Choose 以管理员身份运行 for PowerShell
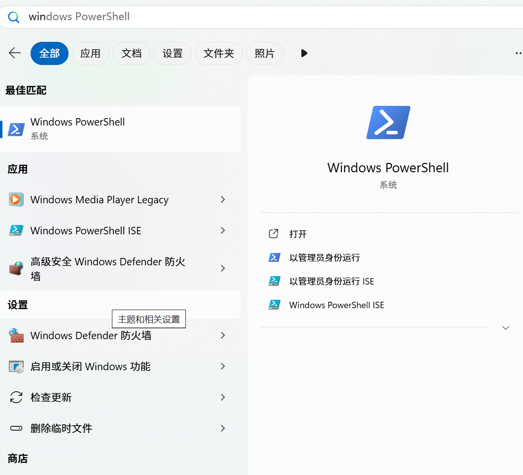The image size is (523, 475). [324, 257]
